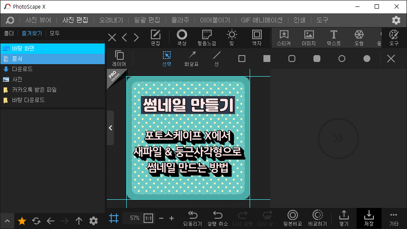Switch to 오려내기 tab
The image size is (407, 229).
point(111,20)
